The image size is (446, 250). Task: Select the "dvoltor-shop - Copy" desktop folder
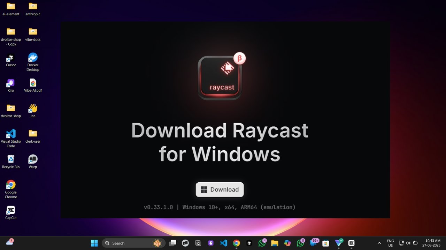pyautogui.click(x=11, y=37)
